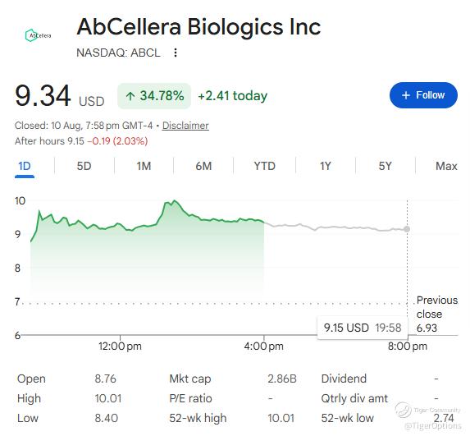
Task: Select the 1Y time range
Action: (325, 166)
